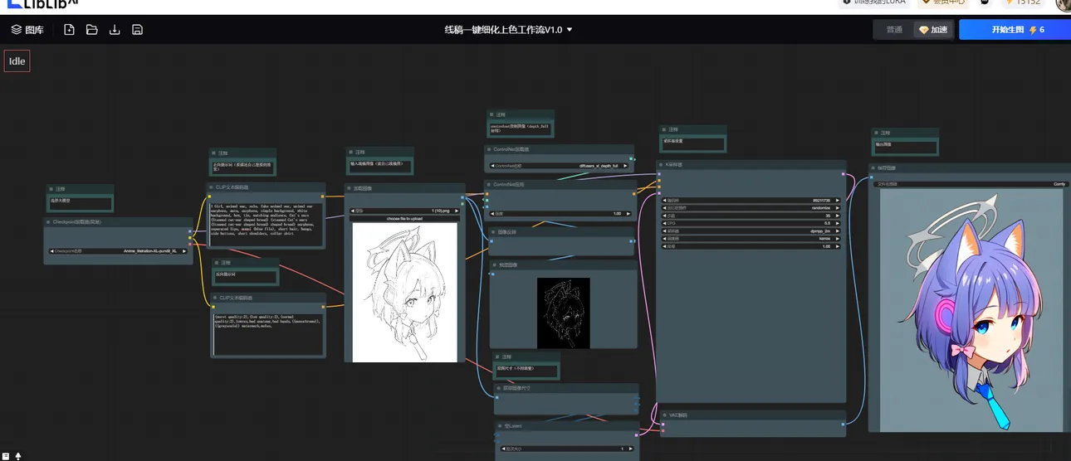This screenshot has width=1071, height=461.
Task: Select the 选择大模型 note node
Action: point(80,198)
